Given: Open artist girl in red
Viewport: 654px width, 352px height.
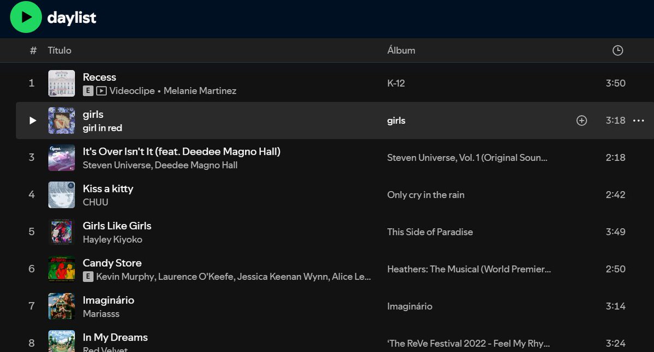Looking at the screenshot, I should [x=102, y=128].
